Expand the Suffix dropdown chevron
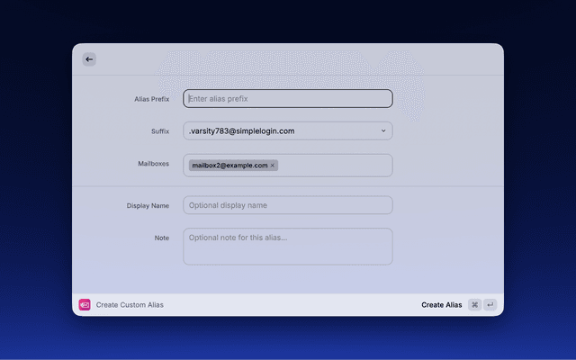This screenshot has width=576, height=360. coord(382,130)
